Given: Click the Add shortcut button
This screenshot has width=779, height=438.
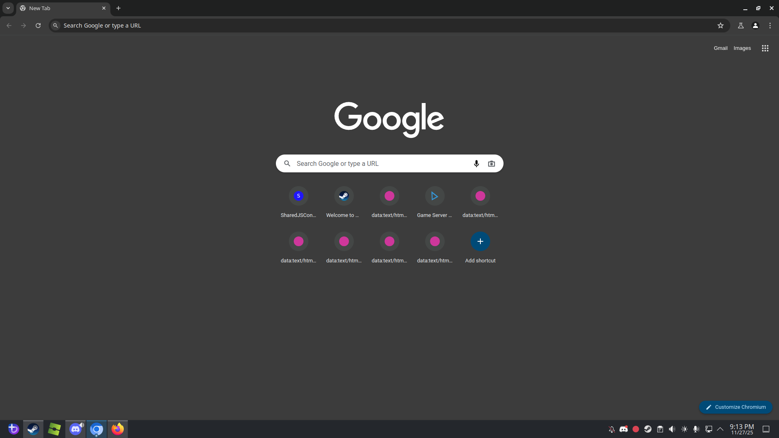Looking at the screenshot, I should coord(480,242).
